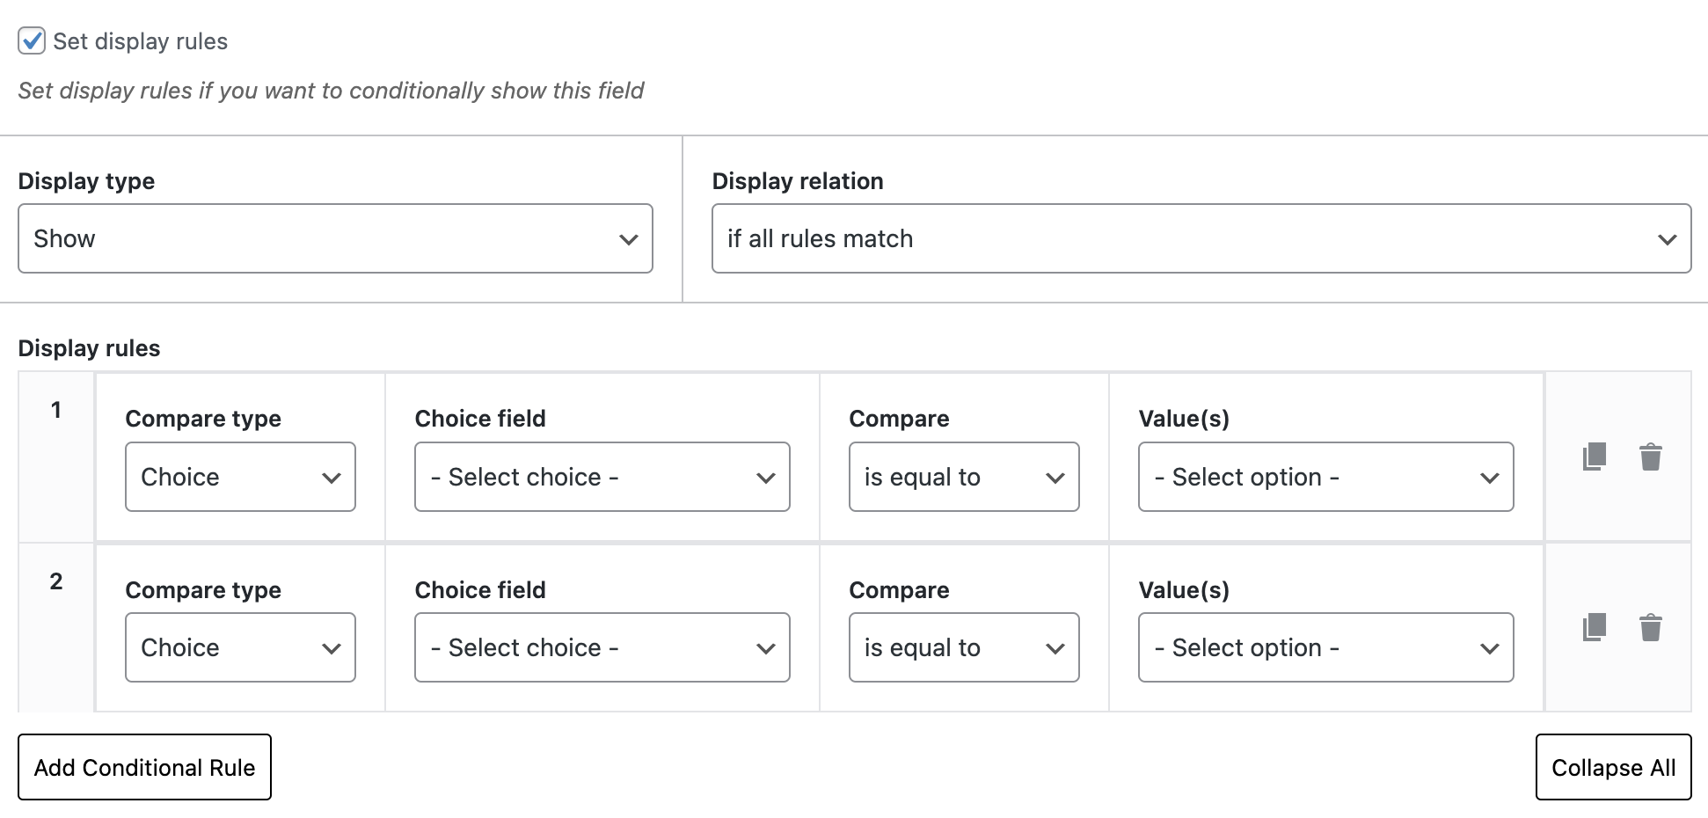This screenshot has height=818, width=1708.
Task: Click the Add Conditional Rule button
Action: (144, 766)
